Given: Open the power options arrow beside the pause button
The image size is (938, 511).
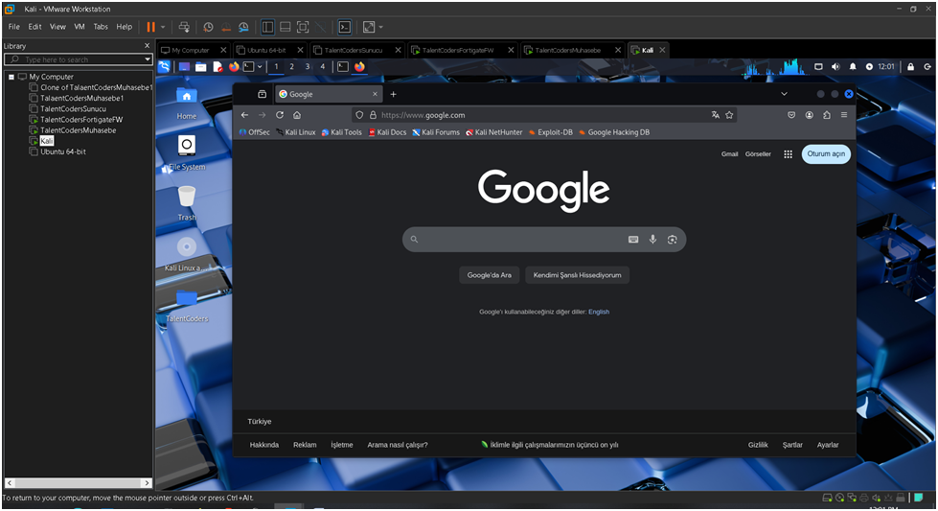Looking at the screenshot, I should click(x=163, y=27).
